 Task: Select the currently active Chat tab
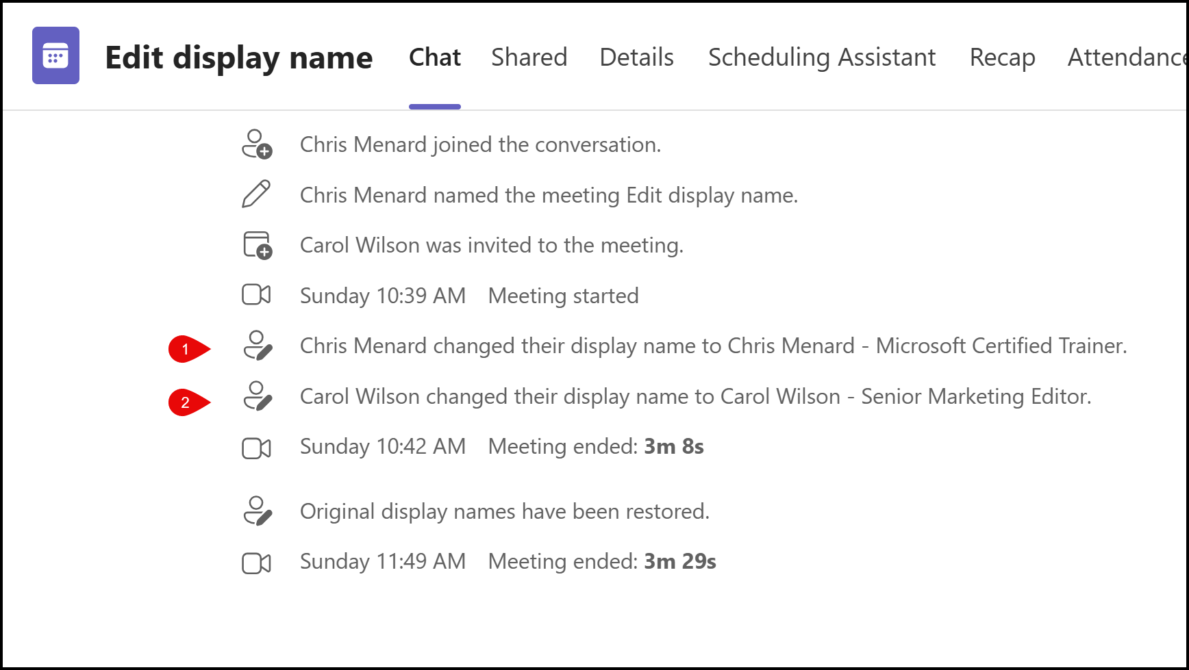434,57
